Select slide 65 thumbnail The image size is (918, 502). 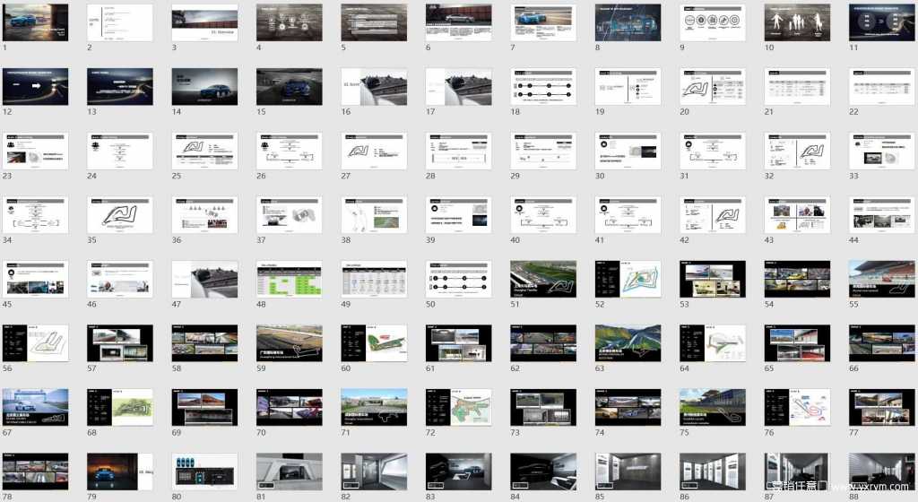(x=797, y=343)
